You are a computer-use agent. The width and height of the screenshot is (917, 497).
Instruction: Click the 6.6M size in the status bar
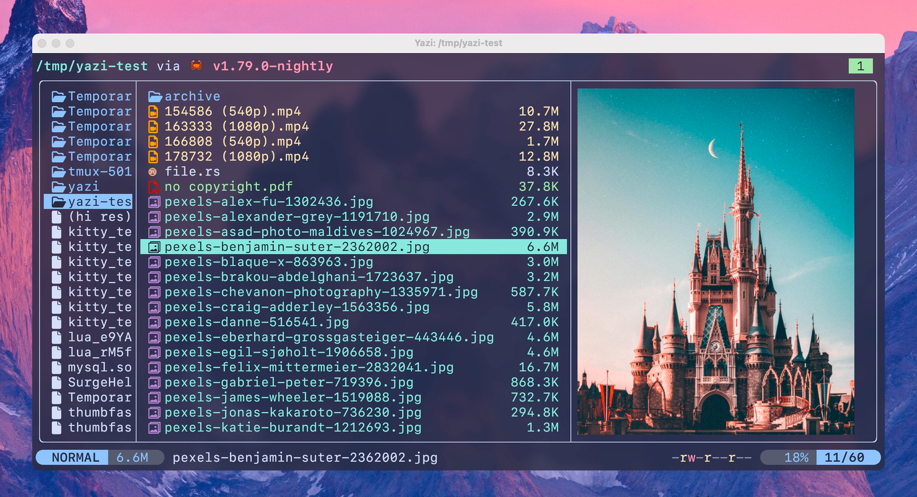tap(132, 457)
